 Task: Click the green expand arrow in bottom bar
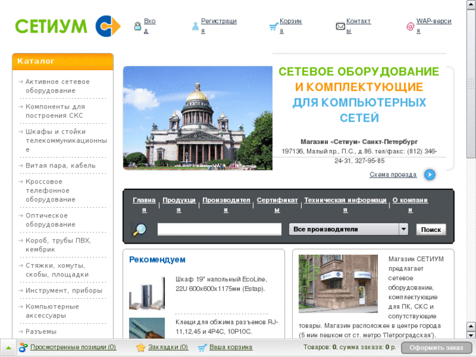(9, 348)
